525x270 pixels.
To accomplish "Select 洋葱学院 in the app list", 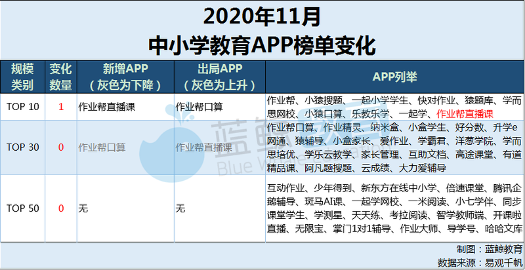I will (474, 141).
